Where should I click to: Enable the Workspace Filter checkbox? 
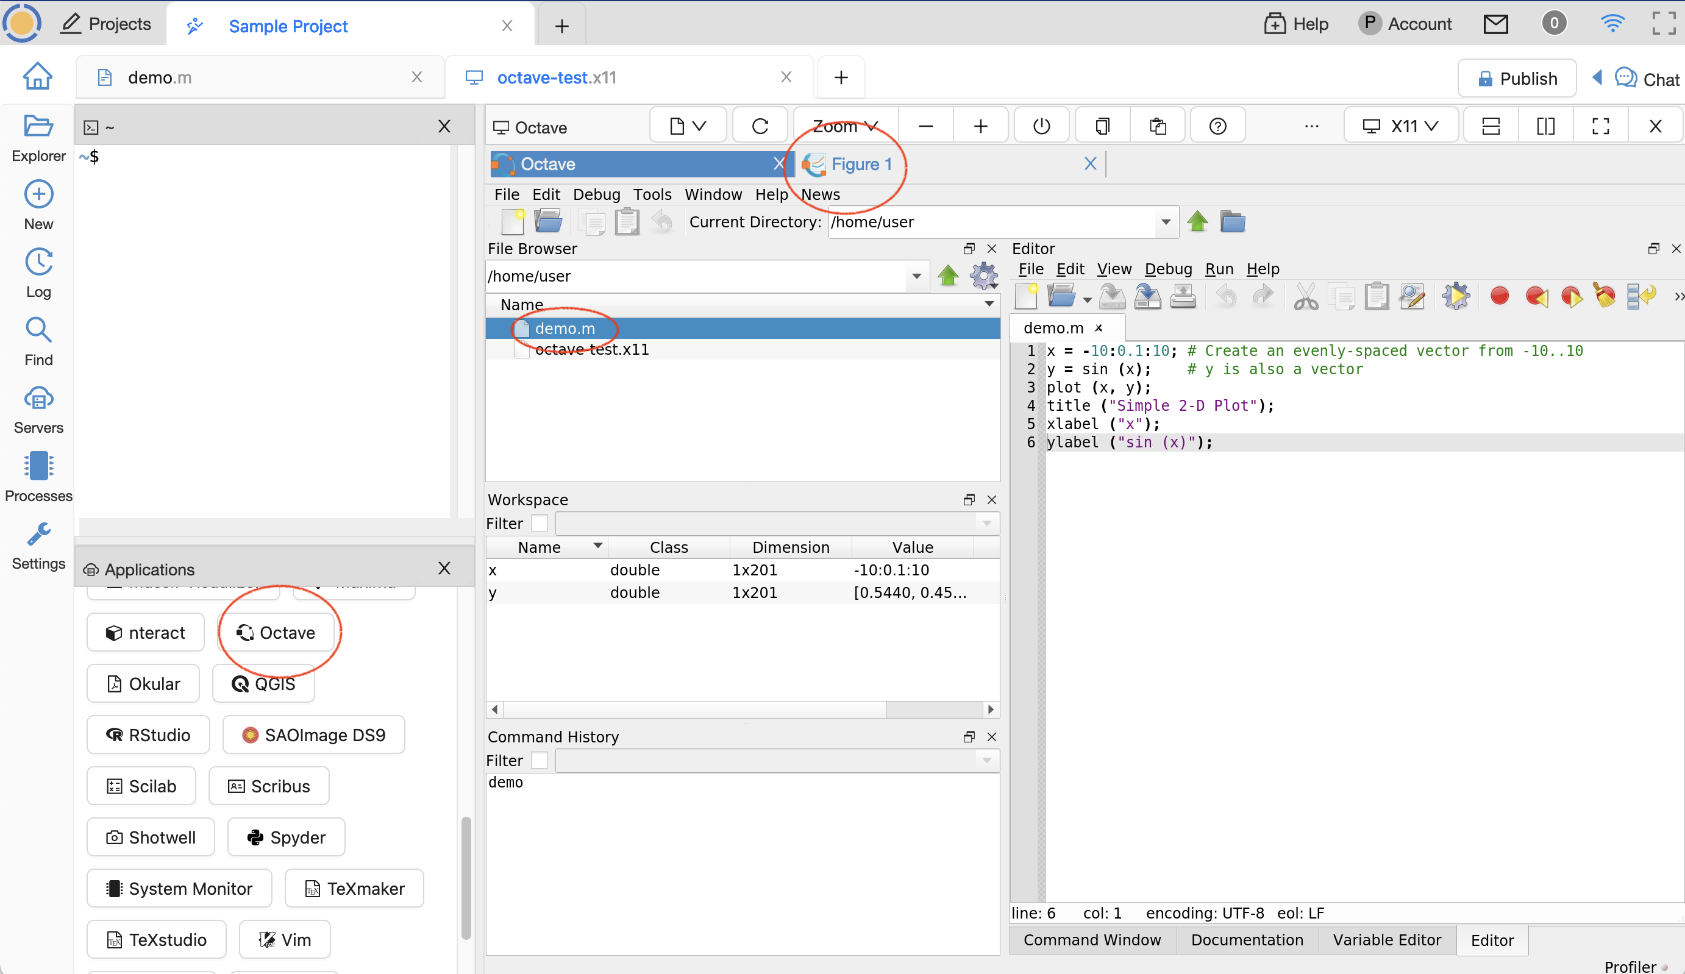pyautogui.click(x=539, y=524)
